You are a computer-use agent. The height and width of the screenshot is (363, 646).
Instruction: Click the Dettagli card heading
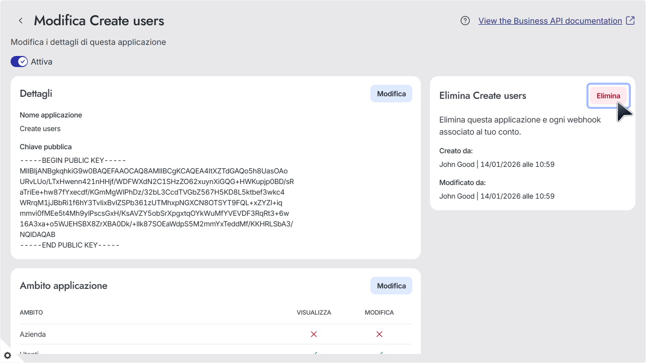coord(36,94)
